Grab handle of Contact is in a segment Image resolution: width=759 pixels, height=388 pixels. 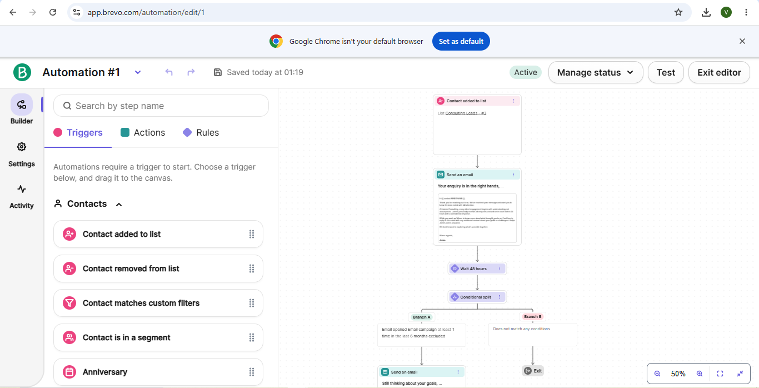point(252,337)
